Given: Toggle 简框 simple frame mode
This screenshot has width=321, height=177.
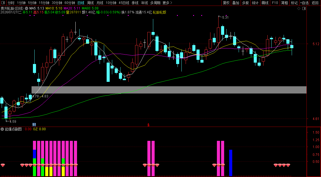Looking at the screenshot, I should [284, 3].
